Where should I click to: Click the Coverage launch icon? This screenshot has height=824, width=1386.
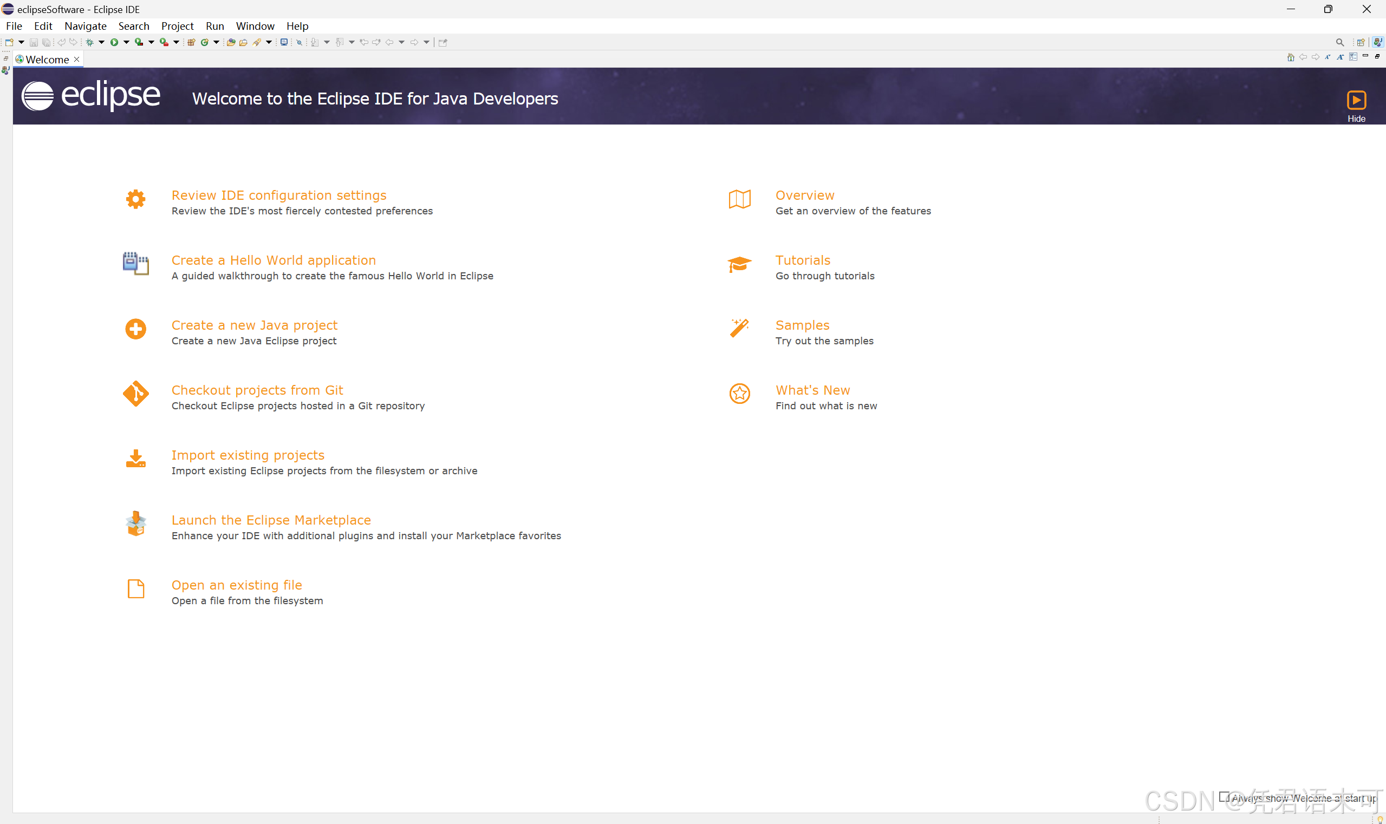139,42
